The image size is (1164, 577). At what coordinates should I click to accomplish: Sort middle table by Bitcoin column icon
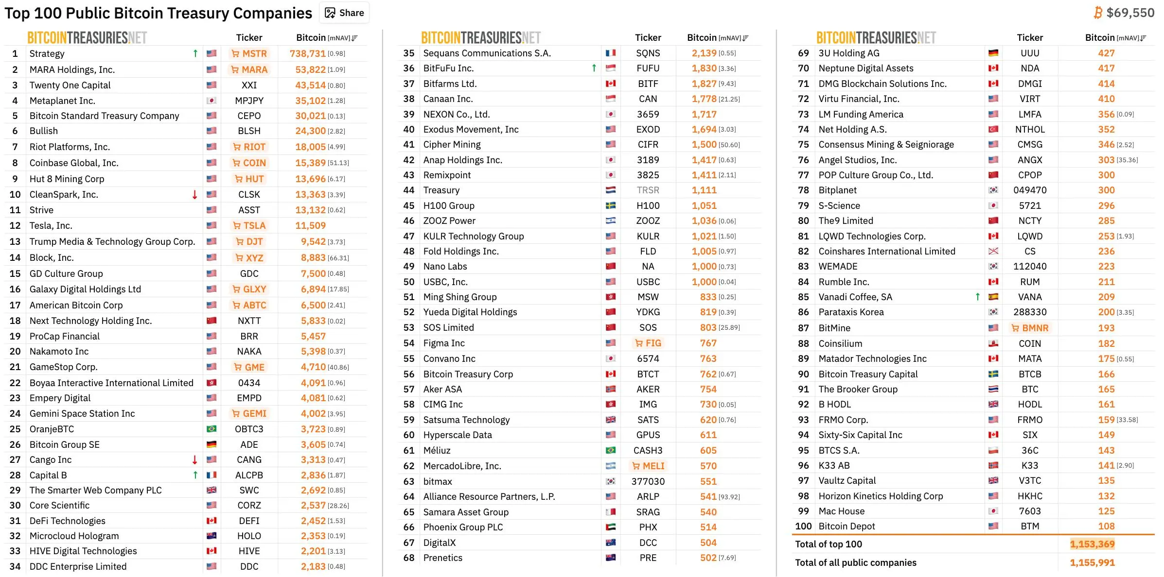pyautogui.click(x=745, y=38)
